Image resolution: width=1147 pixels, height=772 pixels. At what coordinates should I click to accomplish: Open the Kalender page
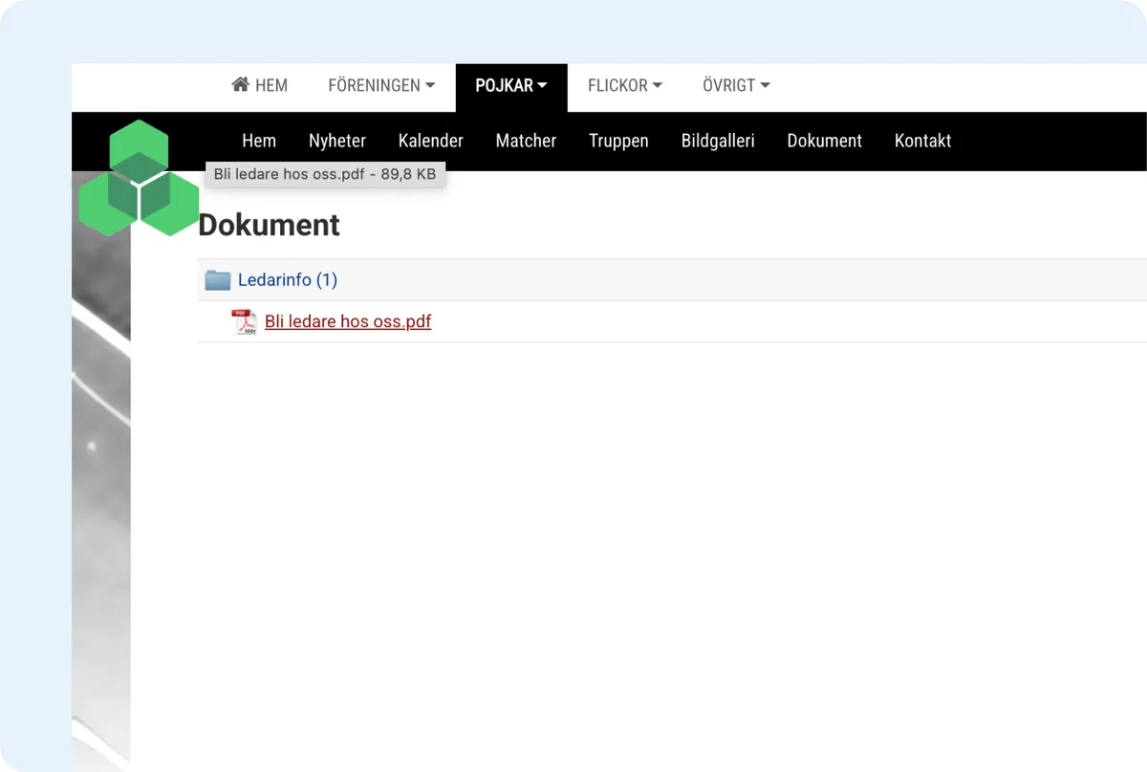[431, 141]
